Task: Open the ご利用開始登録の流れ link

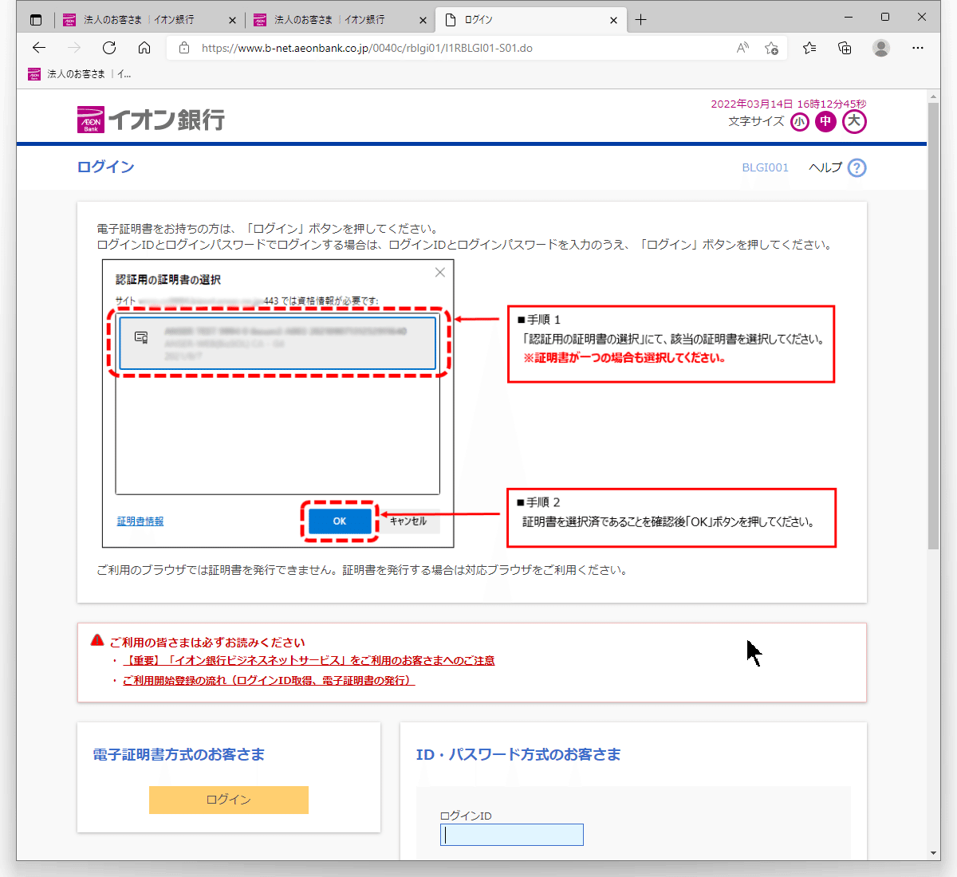Action: 269,680
